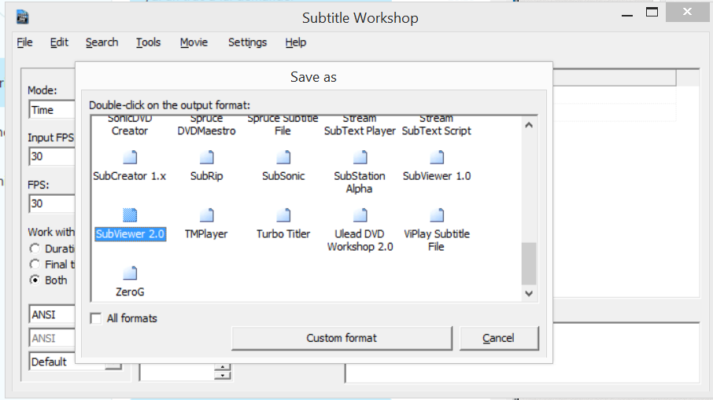The height and width of the screenshot is (400, 713).
Task: Open the greyed ANSI charset dropdown
Action: [52, 338]
